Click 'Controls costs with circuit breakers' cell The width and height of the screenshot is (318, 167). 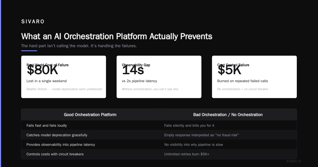tap(90, 154)
